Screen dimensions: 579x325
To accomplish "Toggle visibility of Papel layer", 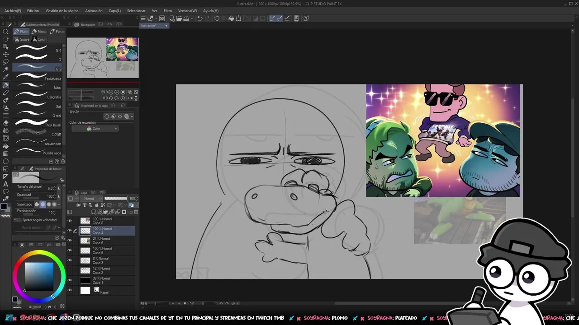I will tap(70, 290).
